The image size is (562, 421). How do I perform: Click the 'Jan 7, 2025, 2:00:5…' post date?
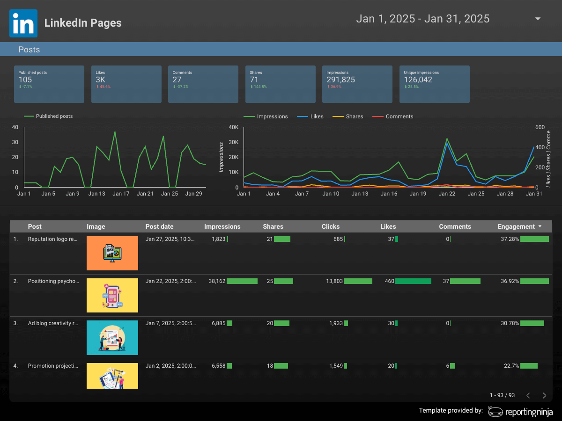171,323
